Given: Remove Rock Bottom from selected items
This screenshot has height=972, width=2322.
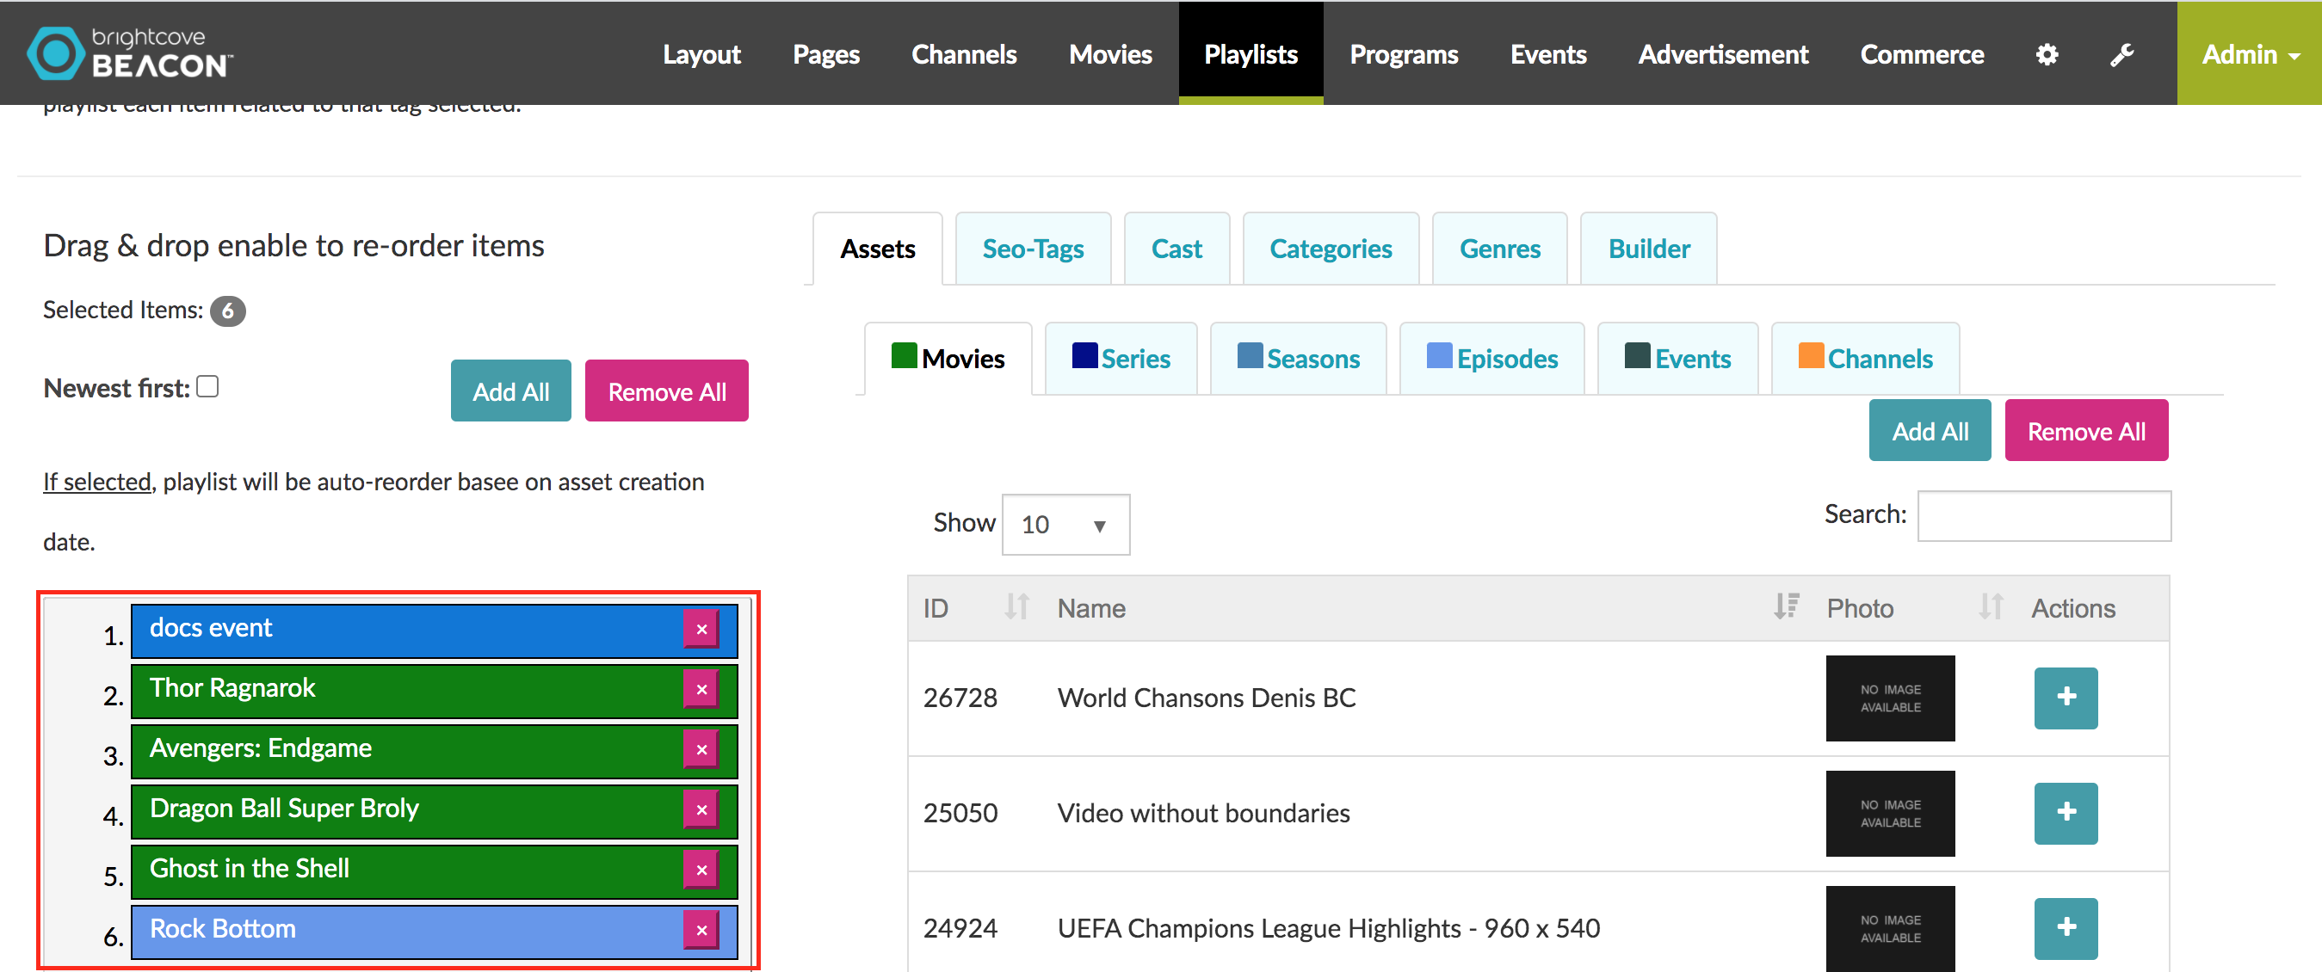Looking at the screenshot, I should click(701, 930).
